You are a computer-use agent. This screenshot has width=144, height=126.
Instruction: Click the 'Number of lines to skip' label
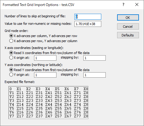[x=35, y=16]
